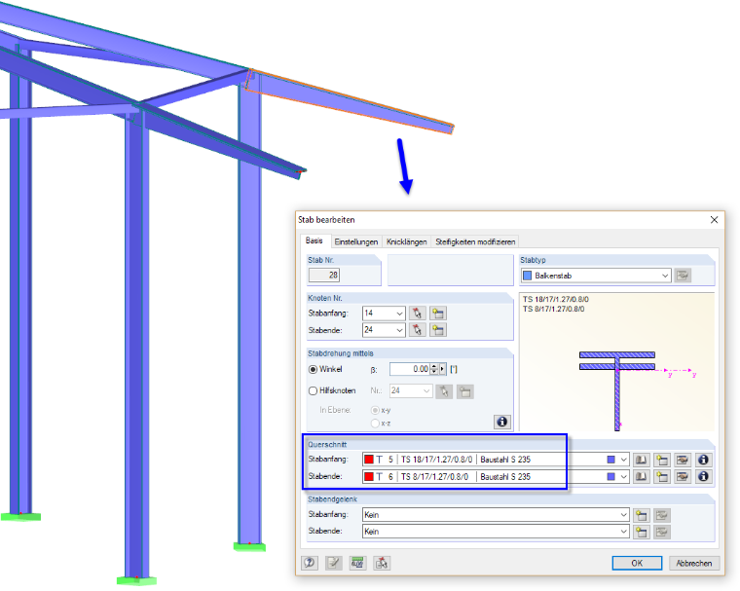Image resolution: width=740 pixels, height=591 pixels.
Task: Create new Hilfsknoten node icon
Action: tap(464, 391)
